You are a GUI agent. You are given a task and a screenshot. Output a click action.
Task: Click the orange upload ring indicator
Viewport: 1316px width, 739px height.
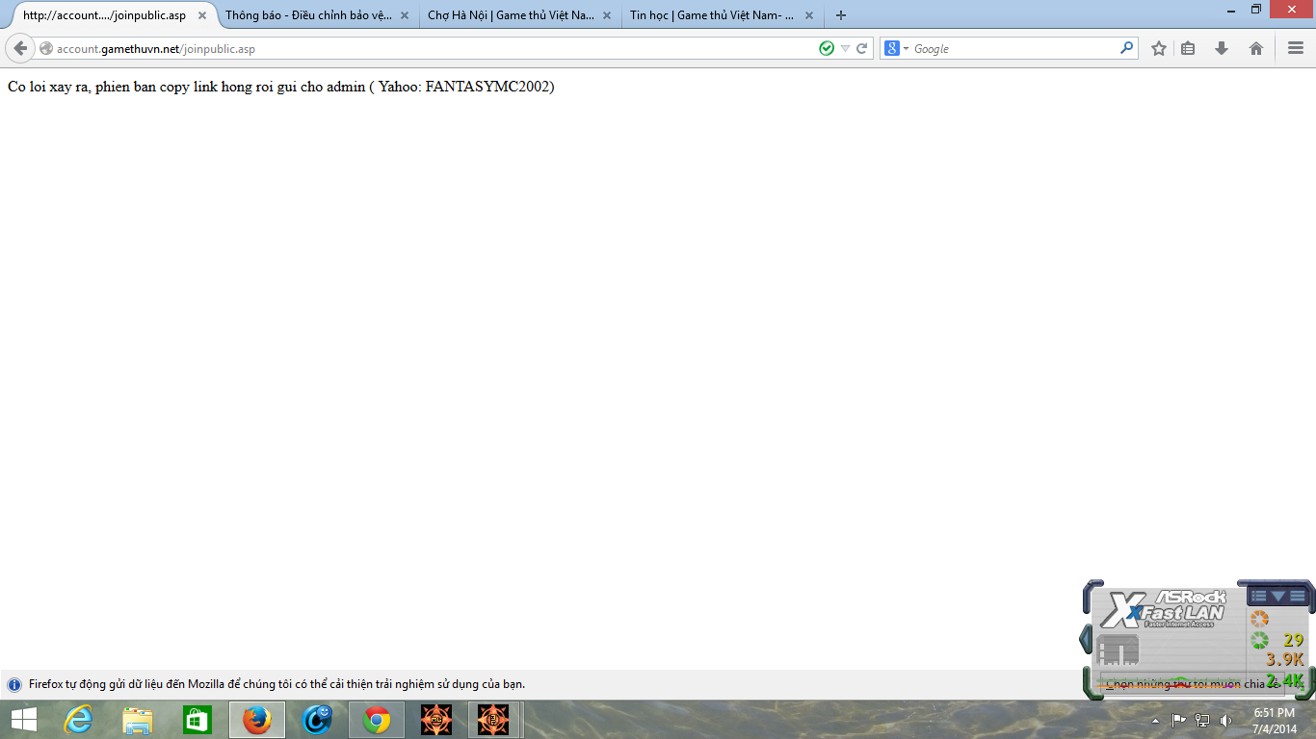[1259, 619]
